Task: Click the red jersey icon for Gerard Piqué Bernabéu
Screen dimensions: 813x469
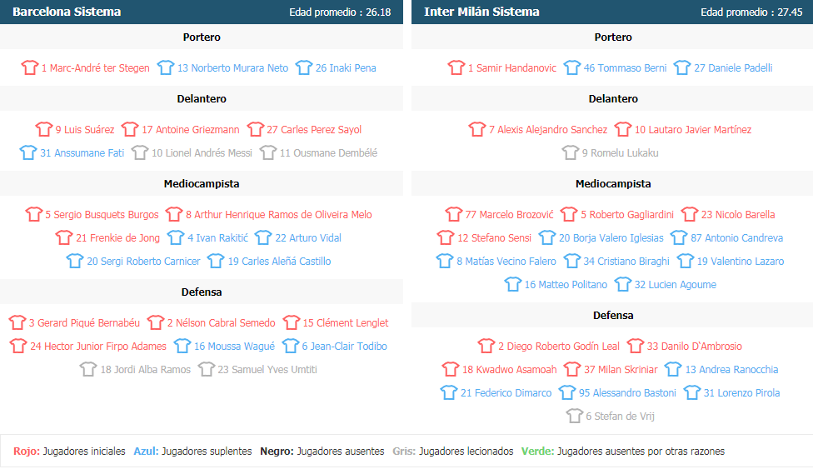Action: tap(17, 323)
